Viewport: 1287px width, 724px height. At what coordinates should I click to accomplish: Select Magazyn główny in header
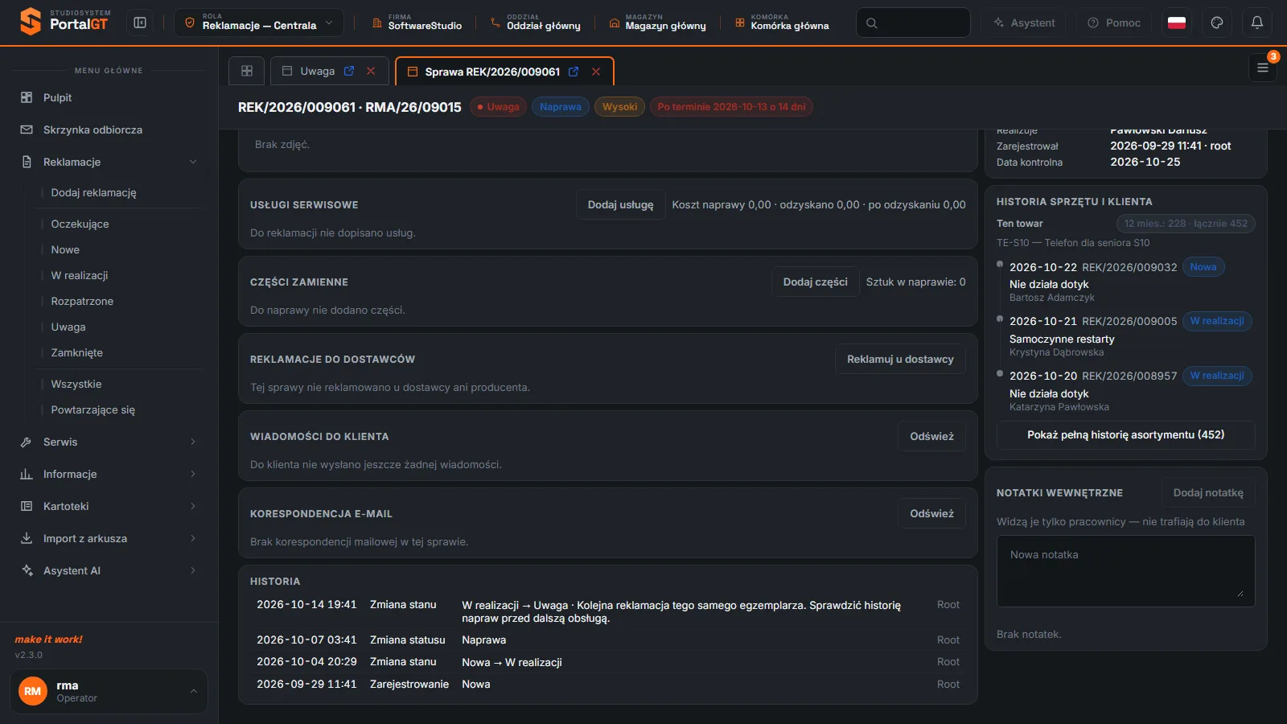point(657,23)
